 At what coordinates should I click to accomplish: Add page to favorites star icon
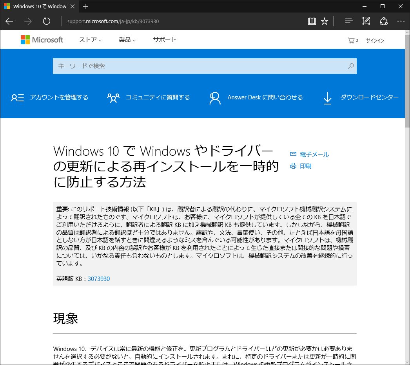coord(325,21)
